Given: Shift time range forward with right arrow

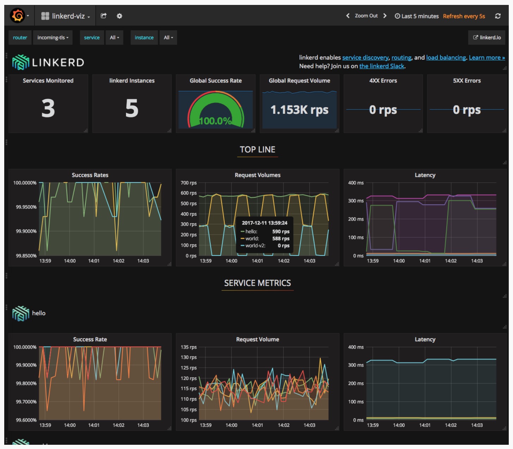Looking at the screenshot, I should click(385, 16).
